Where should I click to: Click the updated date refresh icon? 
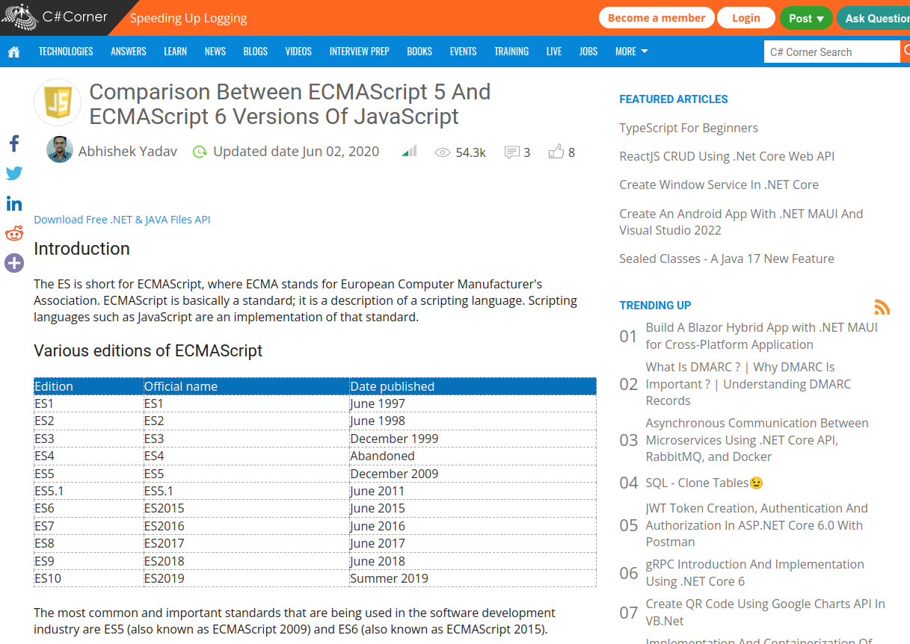200,152
